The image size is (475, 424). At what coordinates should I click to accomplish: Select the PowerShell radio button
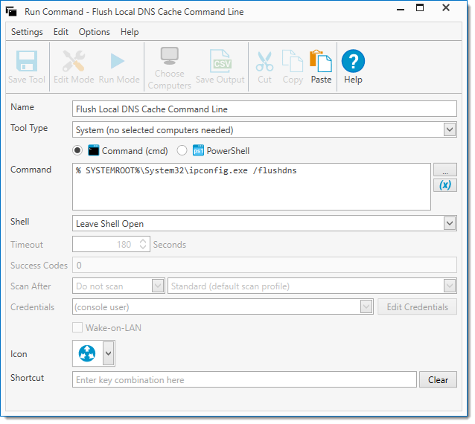click(182, 150)
